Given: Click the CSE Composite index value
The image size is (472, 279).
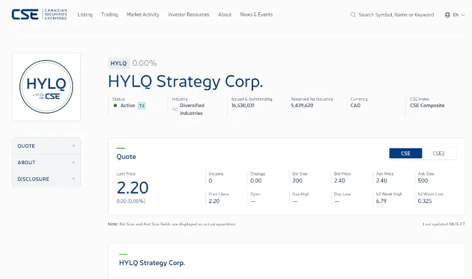Looking at the screenshot, I should pos(427,105).
